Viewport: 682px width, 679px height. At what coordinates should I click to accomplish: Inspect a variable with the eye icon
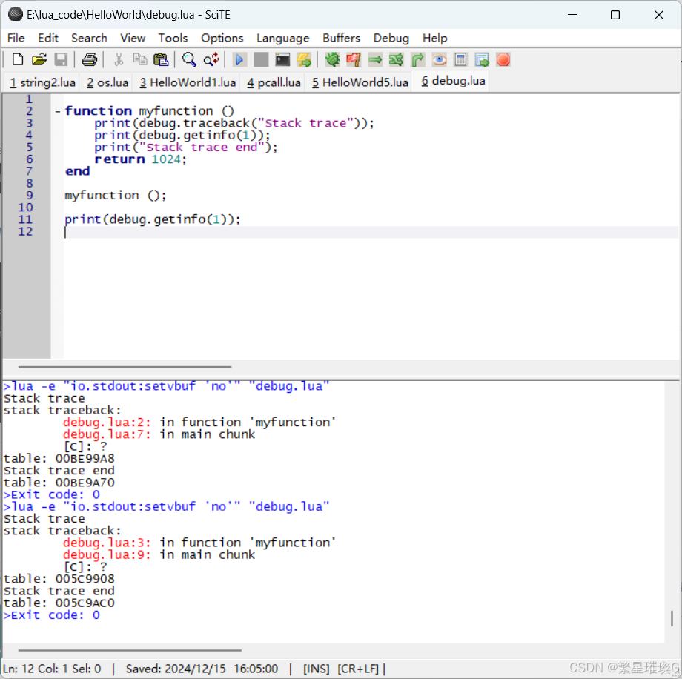click(x=438, y=59)
